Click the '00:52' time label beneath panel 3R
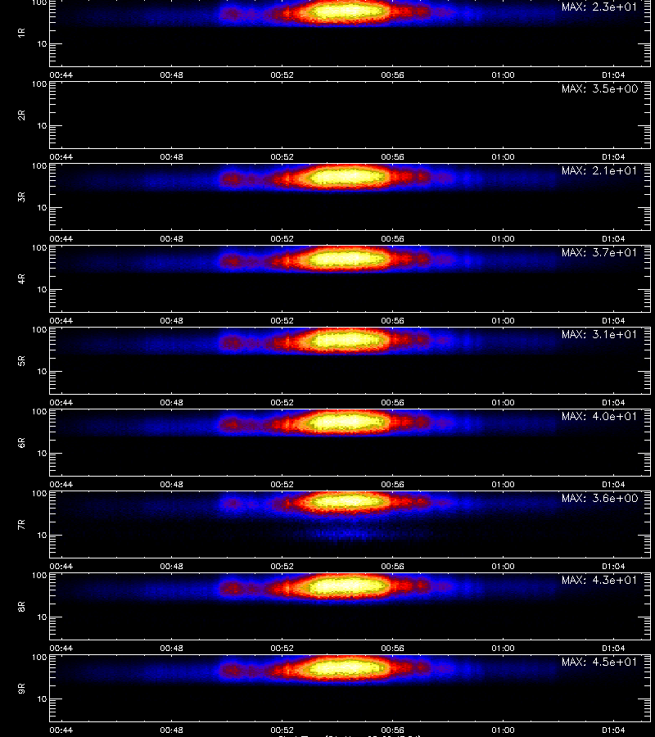Screen dimensions: 655x737 (x=282, y=239)
